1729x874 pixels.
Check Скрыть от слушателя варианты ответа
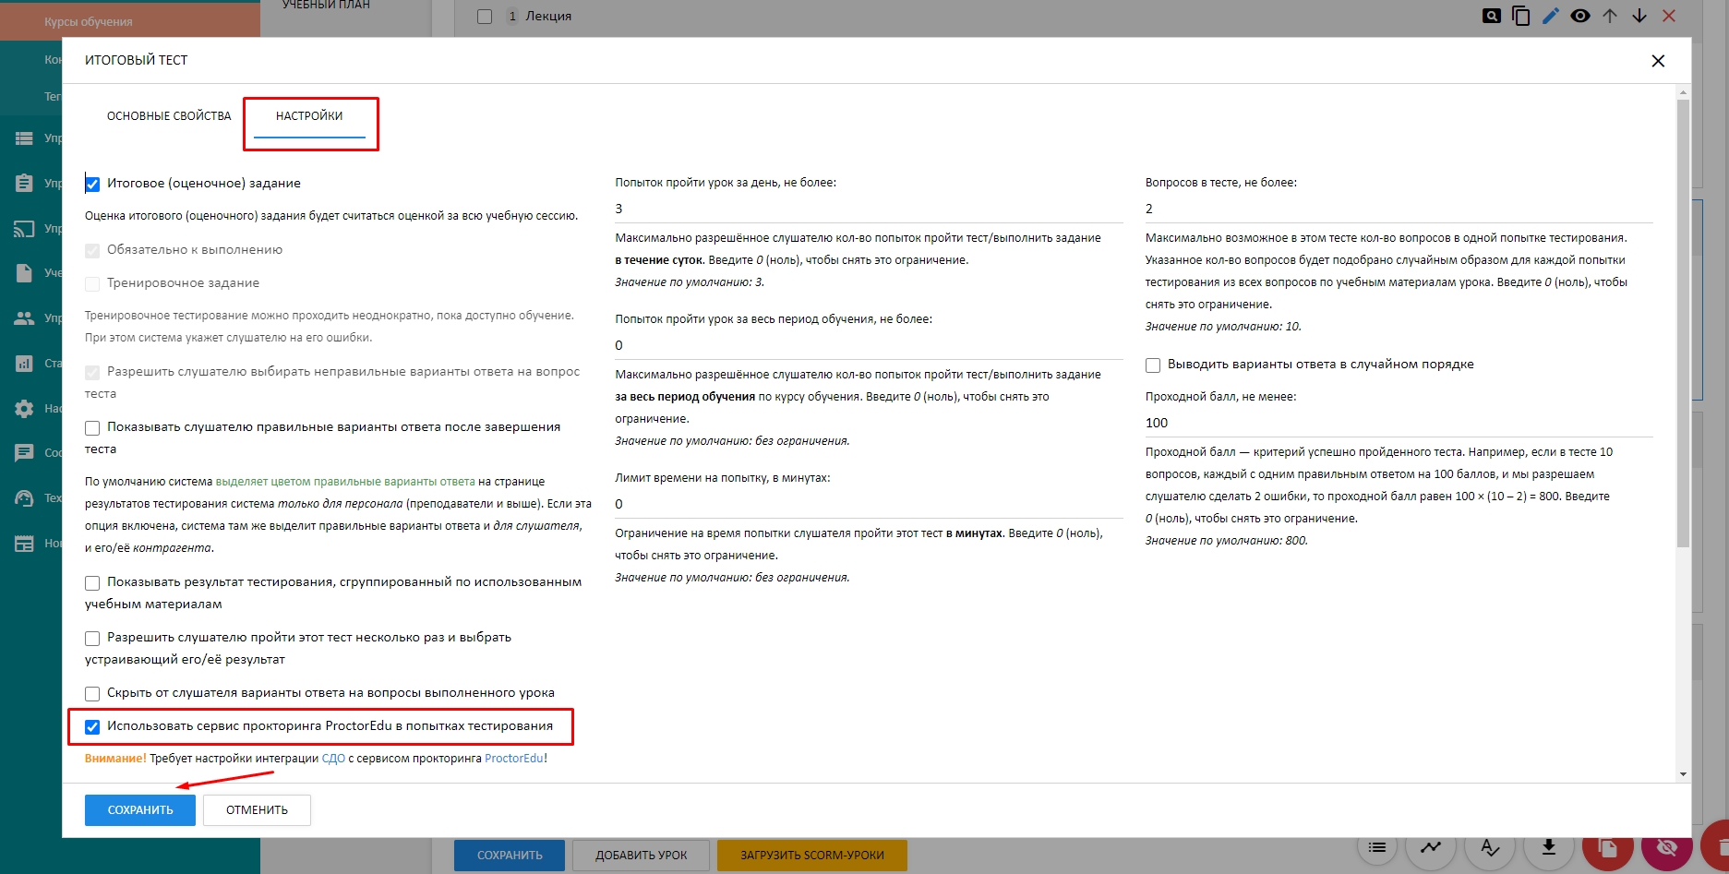click(x=92, y=694)
